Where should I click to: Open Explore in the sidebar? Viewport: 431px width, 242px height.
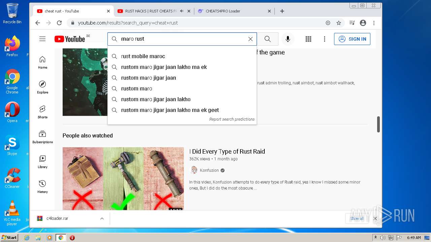click(42, 87)
